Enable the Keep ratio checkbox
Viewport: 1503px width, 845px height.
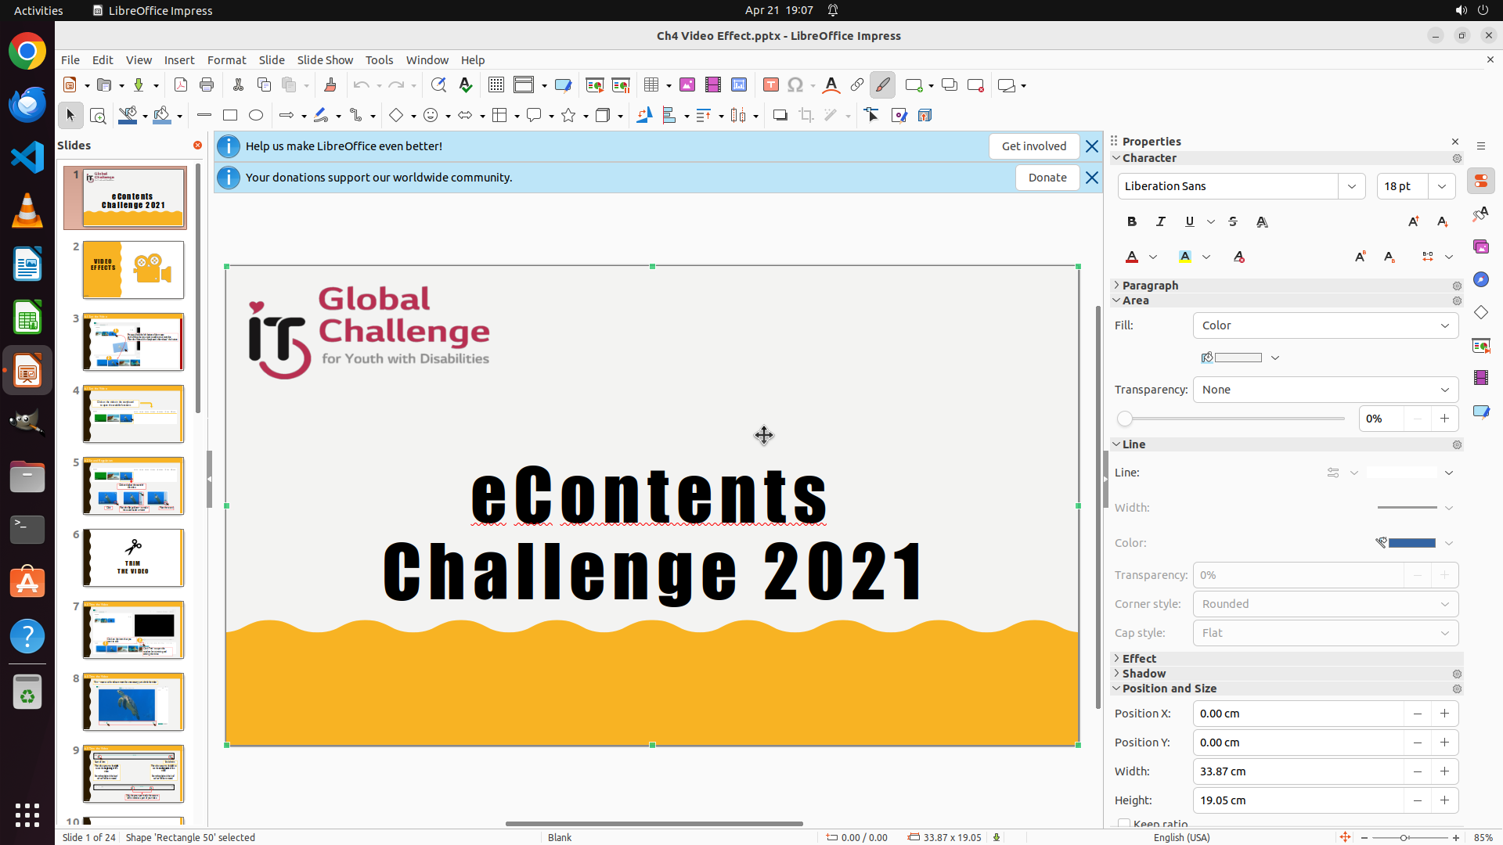1124,823
